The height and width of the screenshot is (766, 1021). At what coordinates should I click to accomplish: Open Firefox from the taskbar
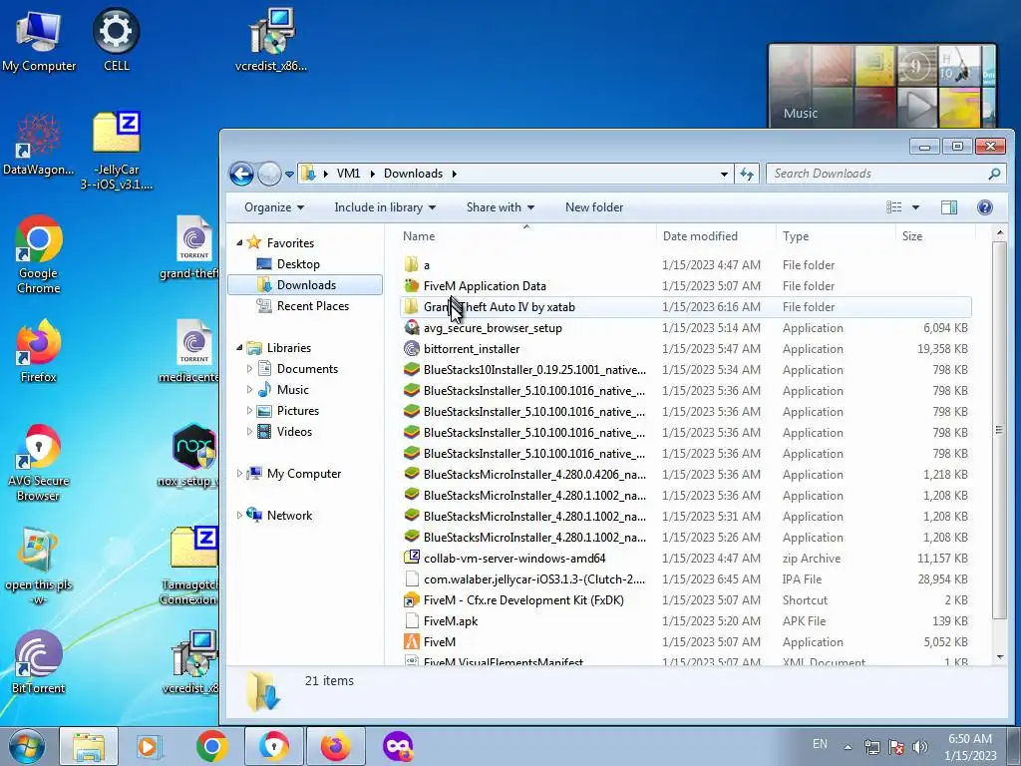335,746
